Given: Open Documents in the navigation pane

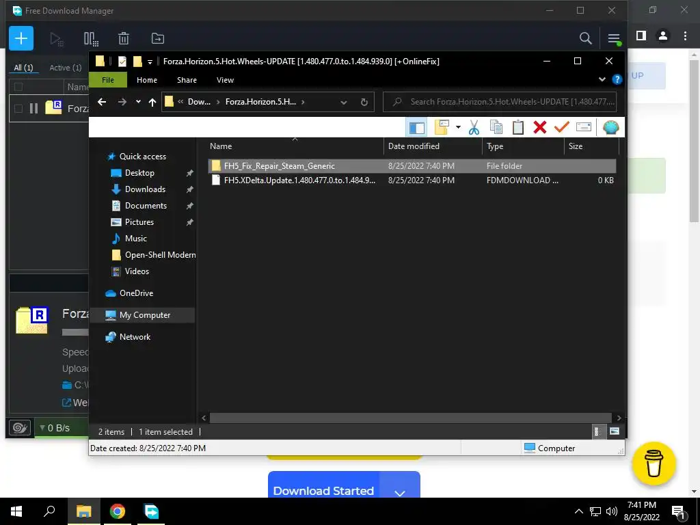Looking at the screenshot, I should click(146, 206).
